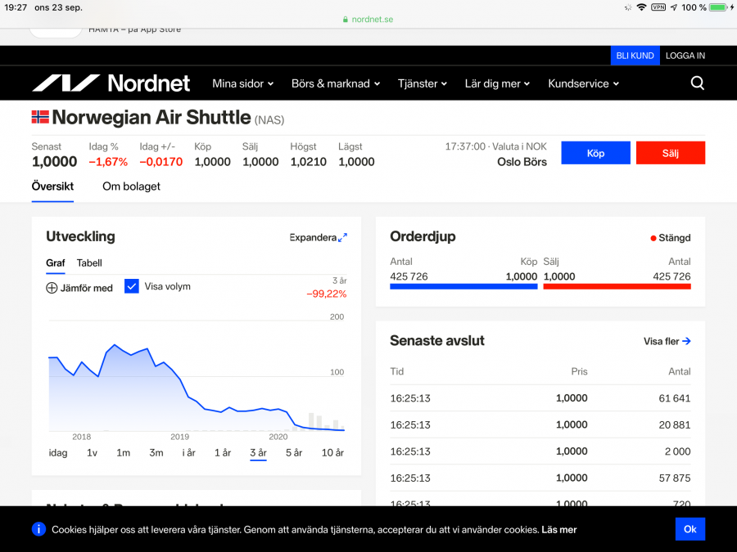Click the Nordnet logo
Image resolution: width=737 pixels, height=552 pixels.
pos(111,83)
